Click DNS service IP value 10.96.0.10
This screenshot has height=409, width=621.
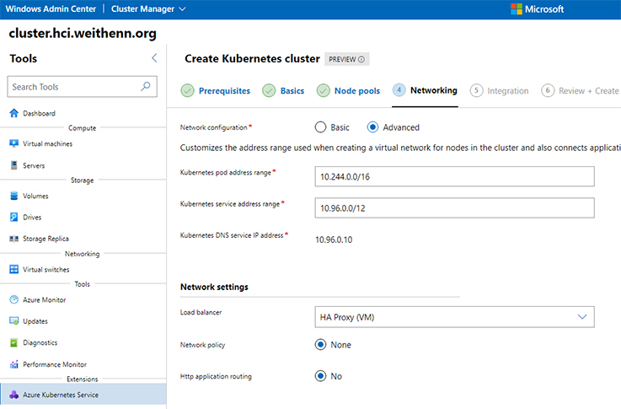coord(334,239)
